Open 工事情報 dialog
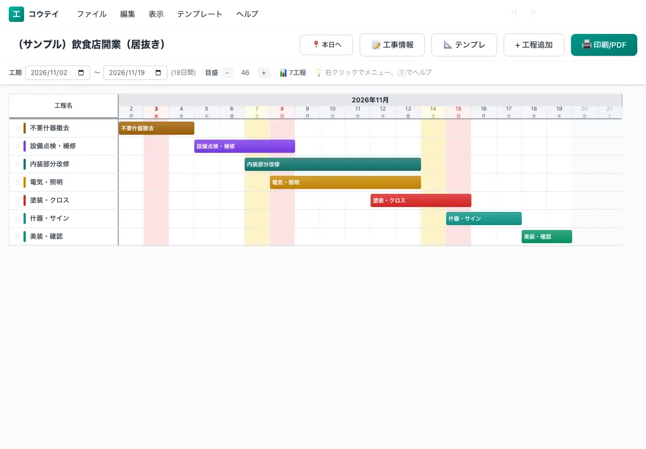 click(392, 45)
